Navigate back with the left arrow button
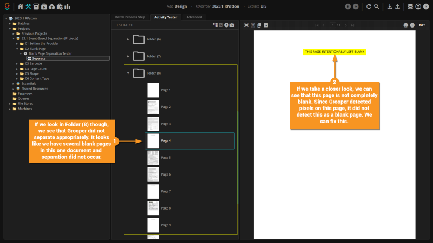Viewport: 433px width, 243px height. click(348, 6)
